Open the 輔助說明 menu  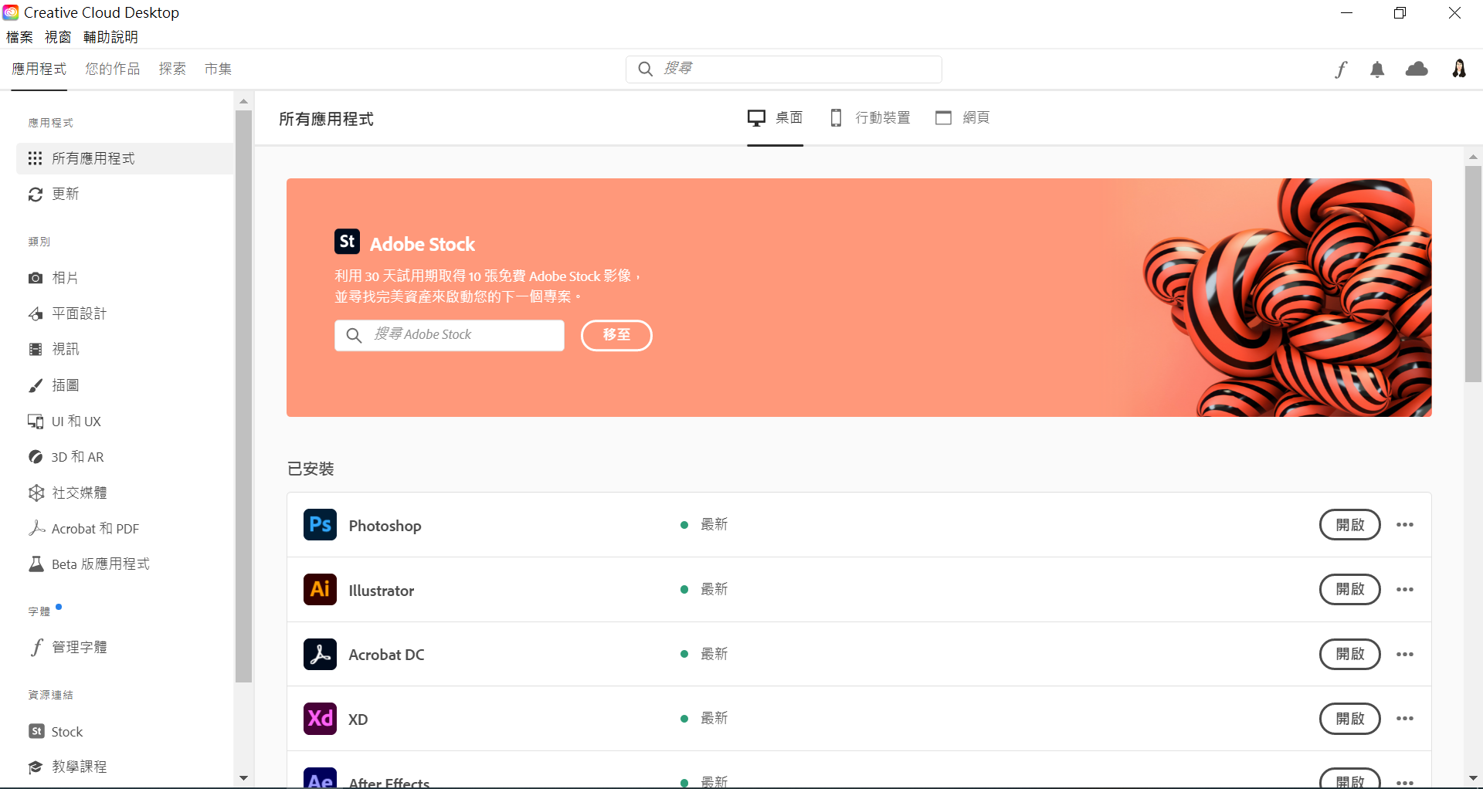pos(110,37)
